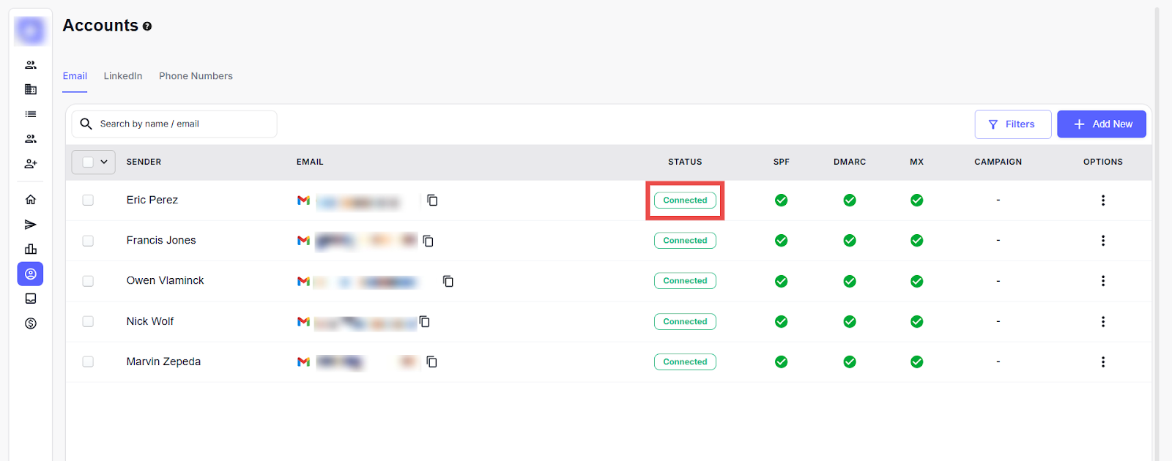The image size is (1172, 461).
Task: Open the inbox icon in sidebar
Action: (x=31, y=299)
